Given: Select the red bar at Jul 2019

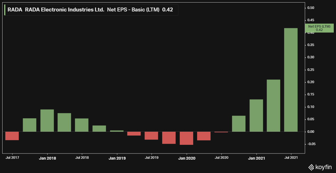Looking at the screenshot, I should click(x=151, y=136).
